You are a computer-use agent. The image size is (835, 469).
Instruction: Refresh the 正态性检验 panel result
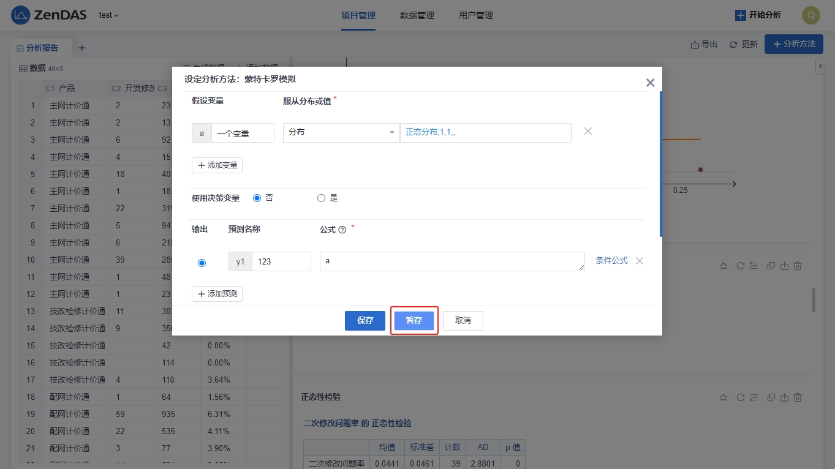(x=740, y=397)
